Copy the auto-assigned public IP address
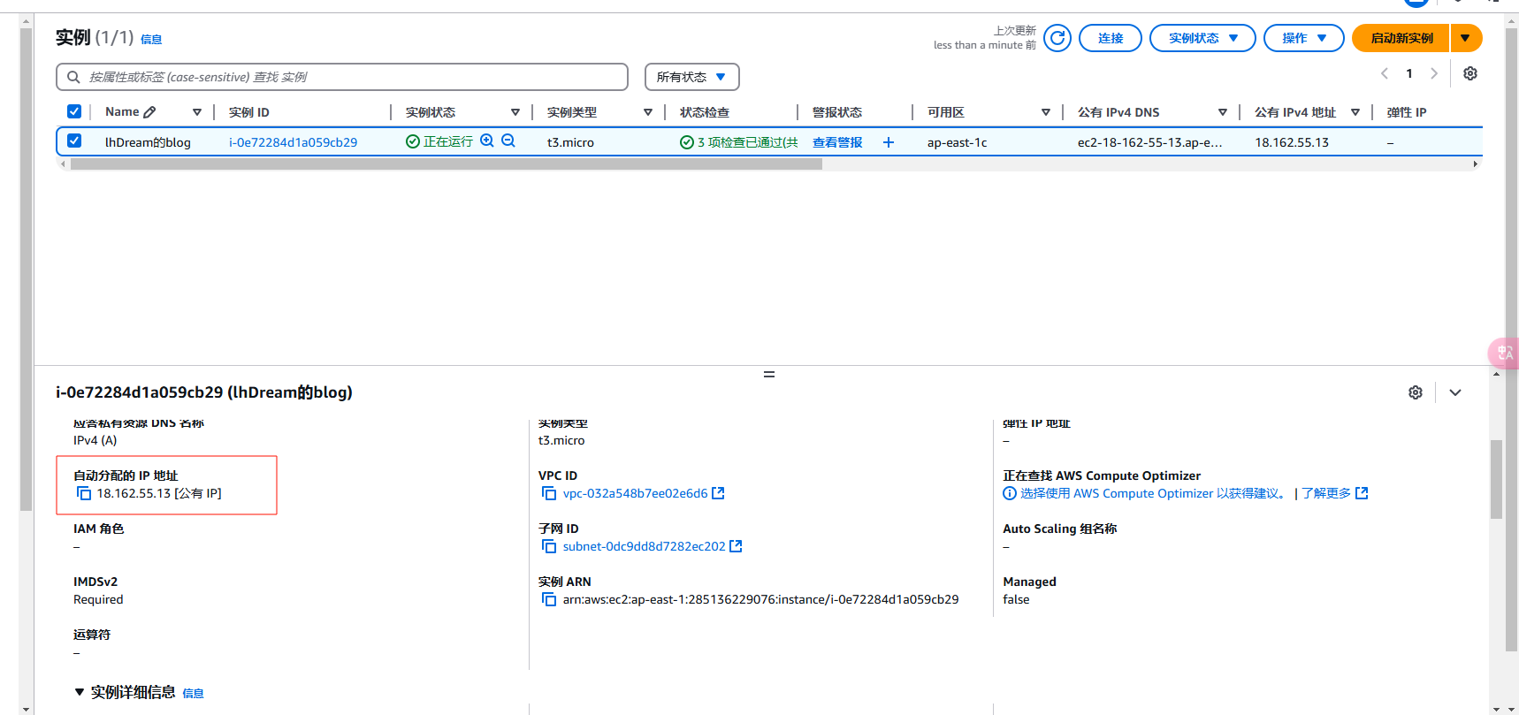The height and width of the screenshot is (715, 1519). point(84,493)
